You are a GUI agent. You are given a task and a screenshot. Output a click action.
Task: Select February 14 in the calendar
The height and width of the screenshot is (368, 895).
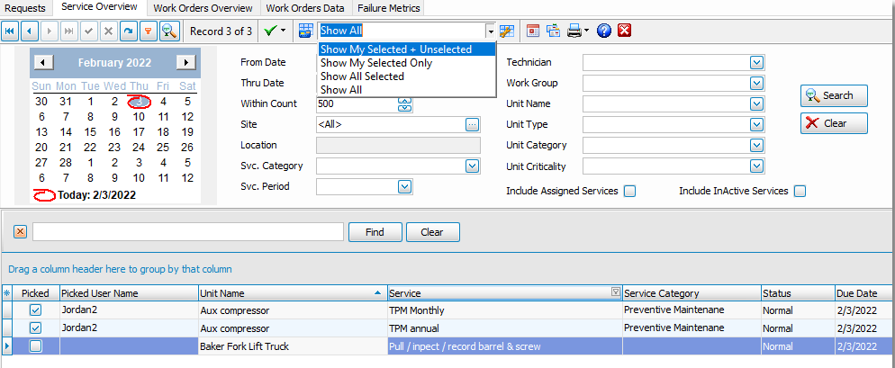pyautogui.click(x=66, y=131)
